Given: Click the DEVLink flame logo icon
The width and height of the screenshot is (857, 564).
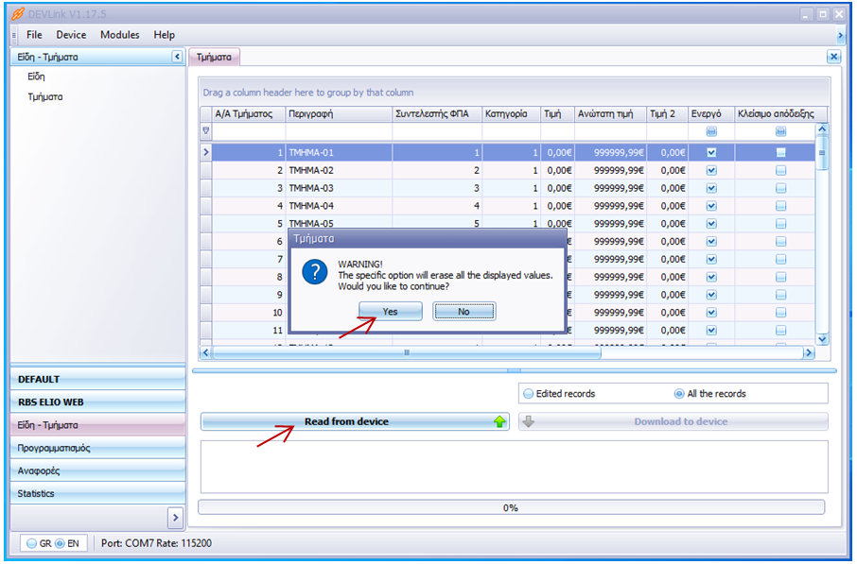Looking at the screenshot, I should click(x=16, y=14).
